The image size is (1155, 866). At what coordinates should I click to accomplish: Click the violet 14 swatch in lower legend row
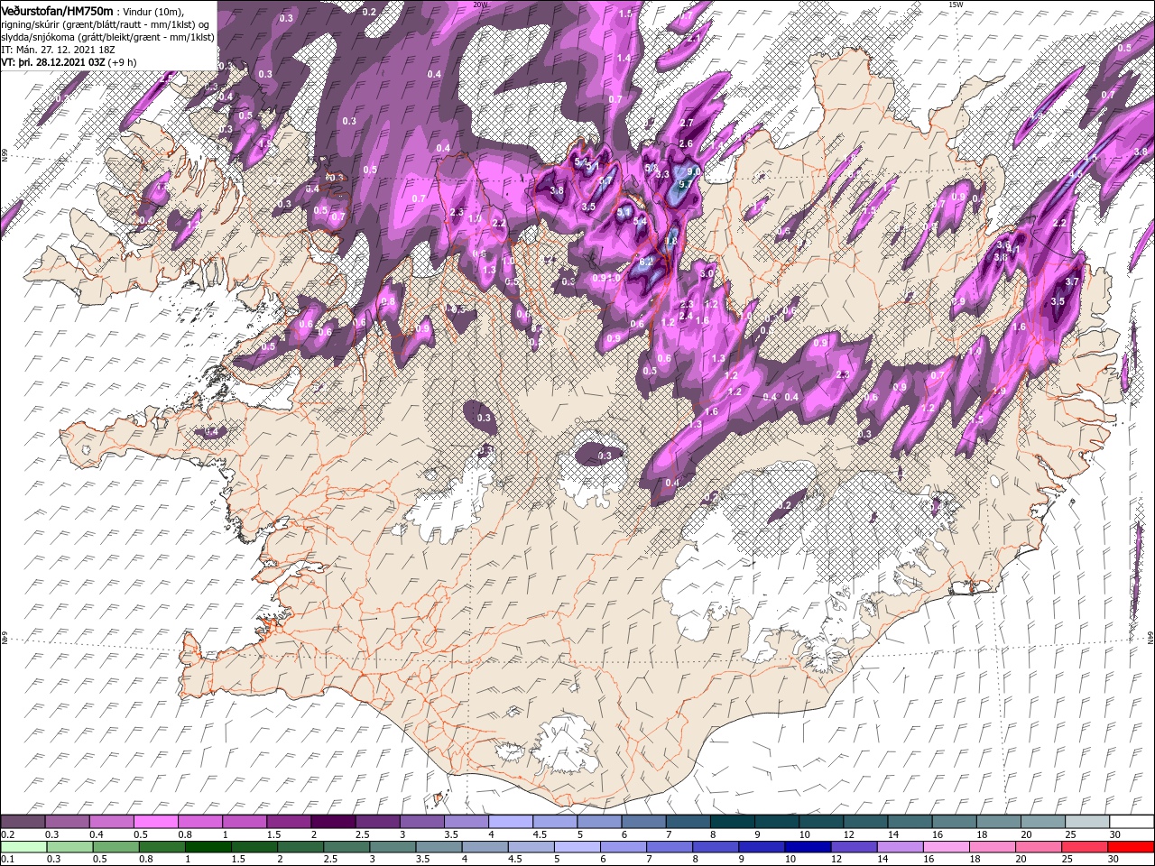tap(901, 846)
